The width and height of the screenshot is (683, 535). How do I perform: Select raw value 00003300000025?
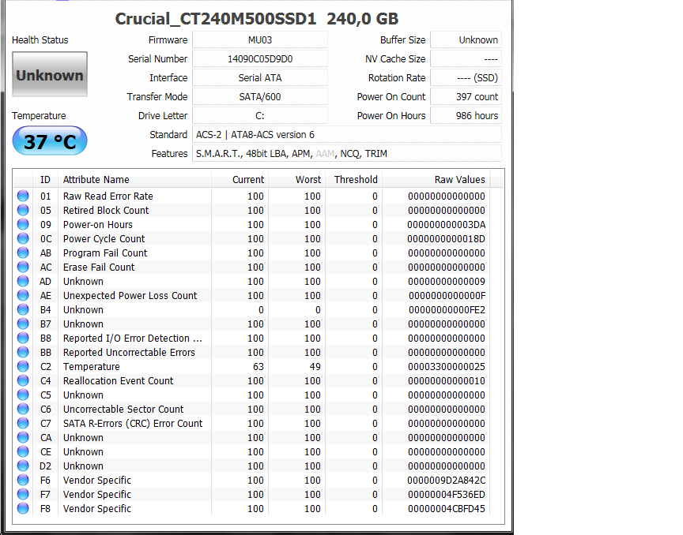click(447, 367)
